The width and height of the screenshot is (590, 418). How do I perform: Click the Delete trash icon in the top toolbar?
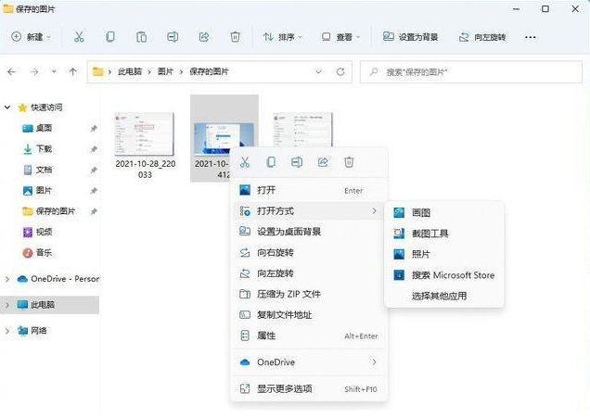click(x=235, y=37)
